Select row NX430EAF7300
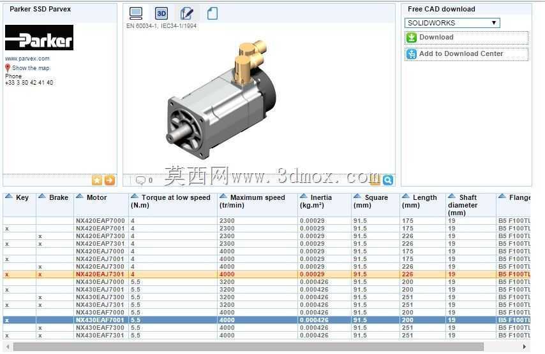The width and height of the screenshot is (545, 354). [267, 328]
